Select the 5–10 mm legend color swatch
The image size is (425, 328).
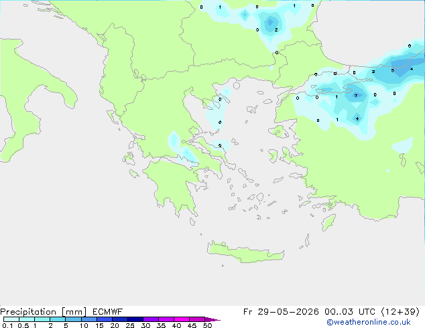click(x=73, y=319)
